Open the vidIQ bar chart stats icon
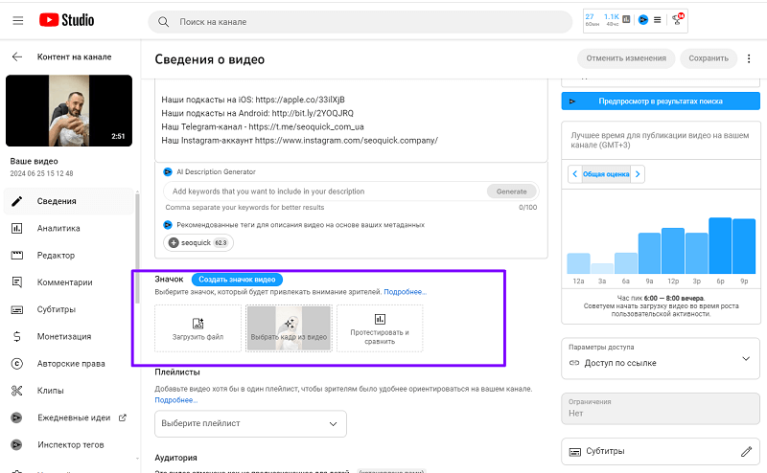 coord(626,19)
